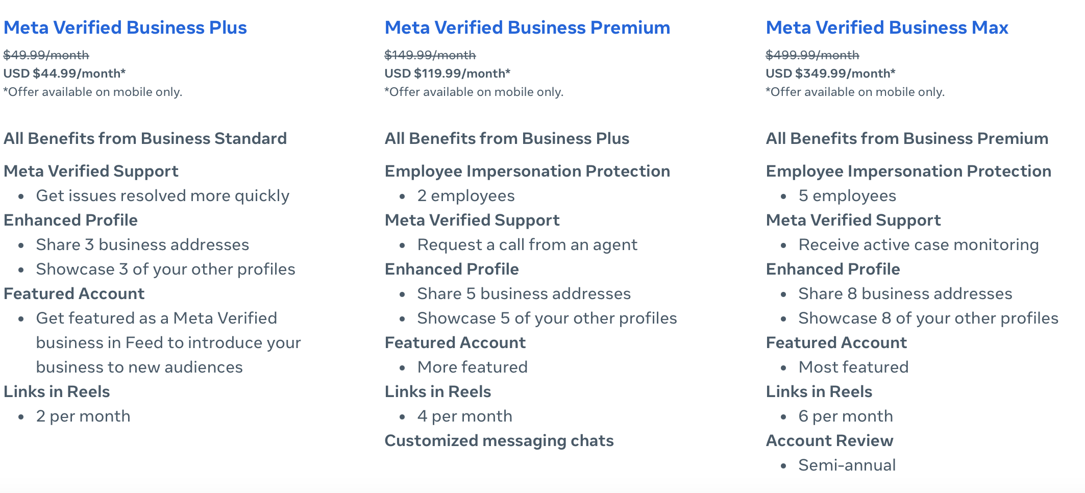Screen dimensions: 1085x493
Task: Click the USD $119.99/month price text
Action: (448, 73)
